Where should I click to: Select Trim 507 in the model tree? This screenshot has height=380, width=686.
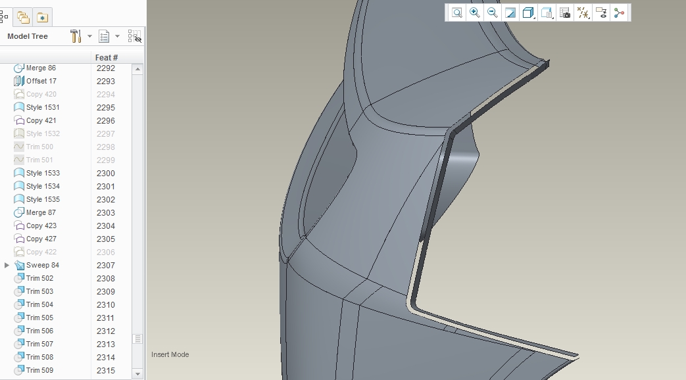[39, 344]
